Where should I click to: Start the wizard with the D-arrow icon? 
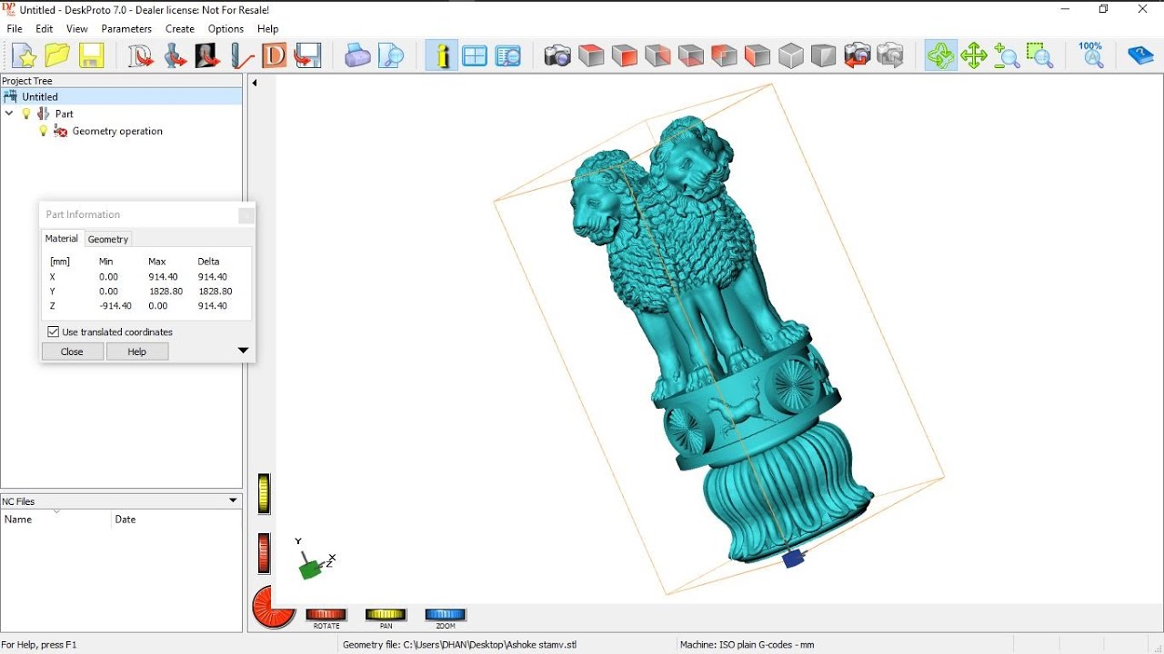pos(141,56)
